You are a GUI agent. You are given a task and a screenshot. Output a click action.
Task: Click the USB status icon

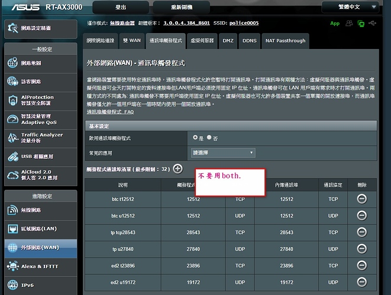[x=372, y=23]
